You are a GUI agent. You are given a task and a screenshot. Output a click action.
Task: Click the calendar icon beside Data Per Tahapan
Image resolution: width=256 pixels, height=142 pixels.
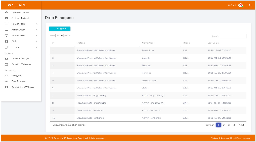(6, 64)
